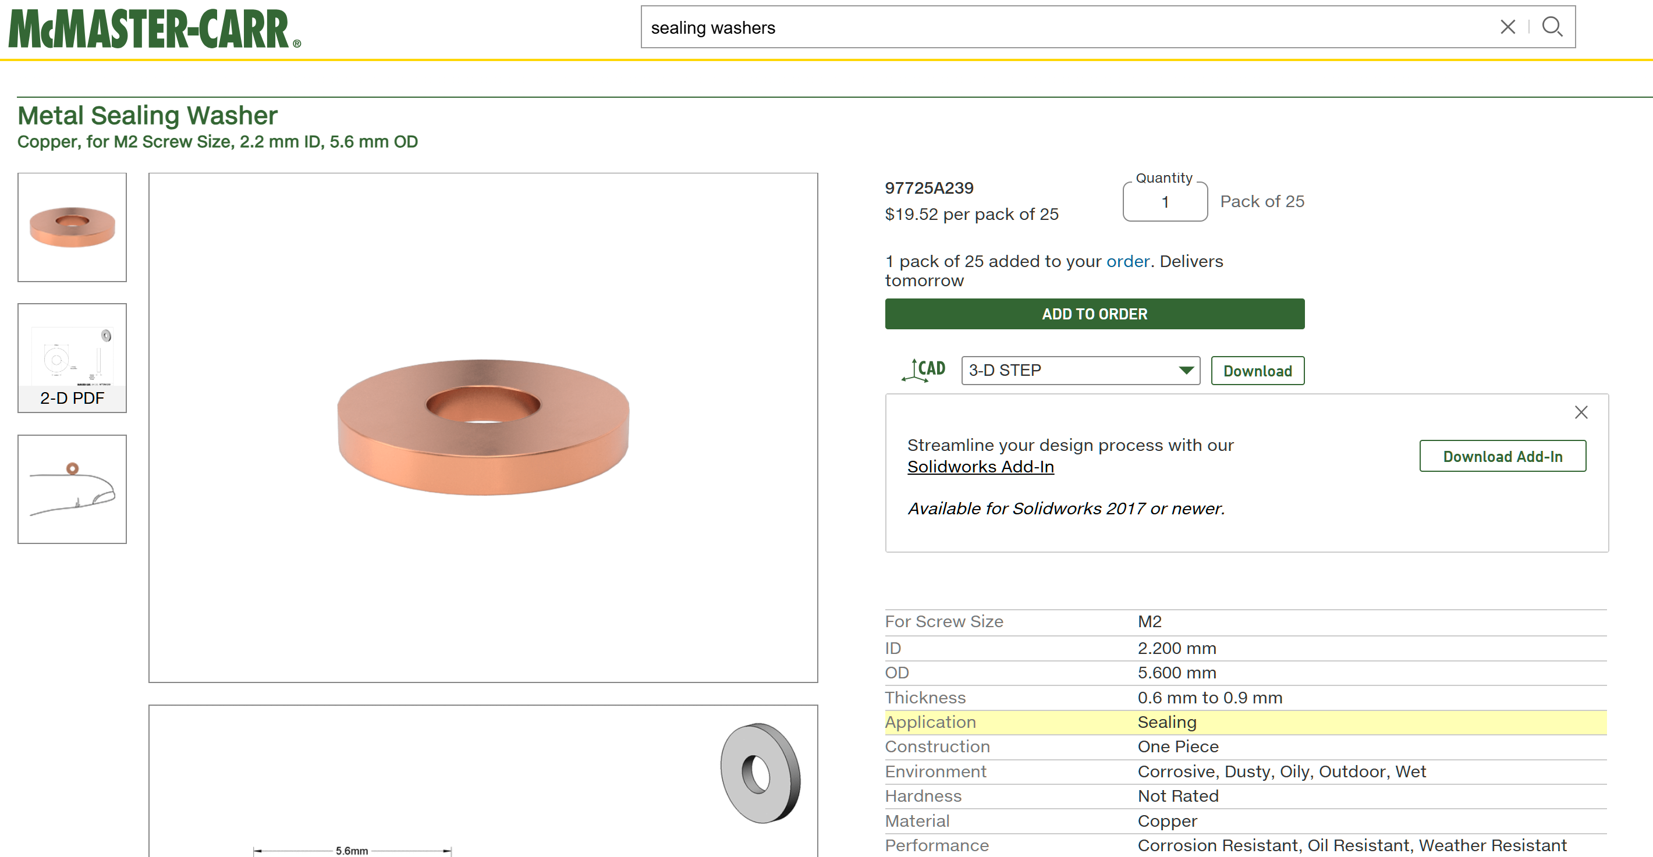This screenshot has height=857, width=1653.
Task: Click the highlighted Application Sealing row
Action: [1246, 722]
